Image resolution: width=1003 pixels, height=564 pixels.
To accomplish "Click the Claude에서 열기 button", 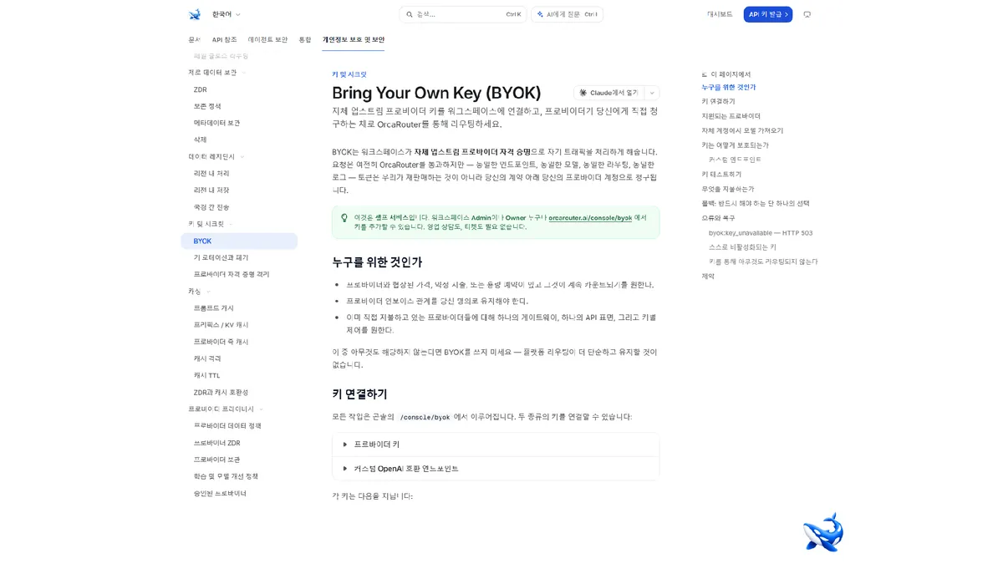I will click(608, 93).
